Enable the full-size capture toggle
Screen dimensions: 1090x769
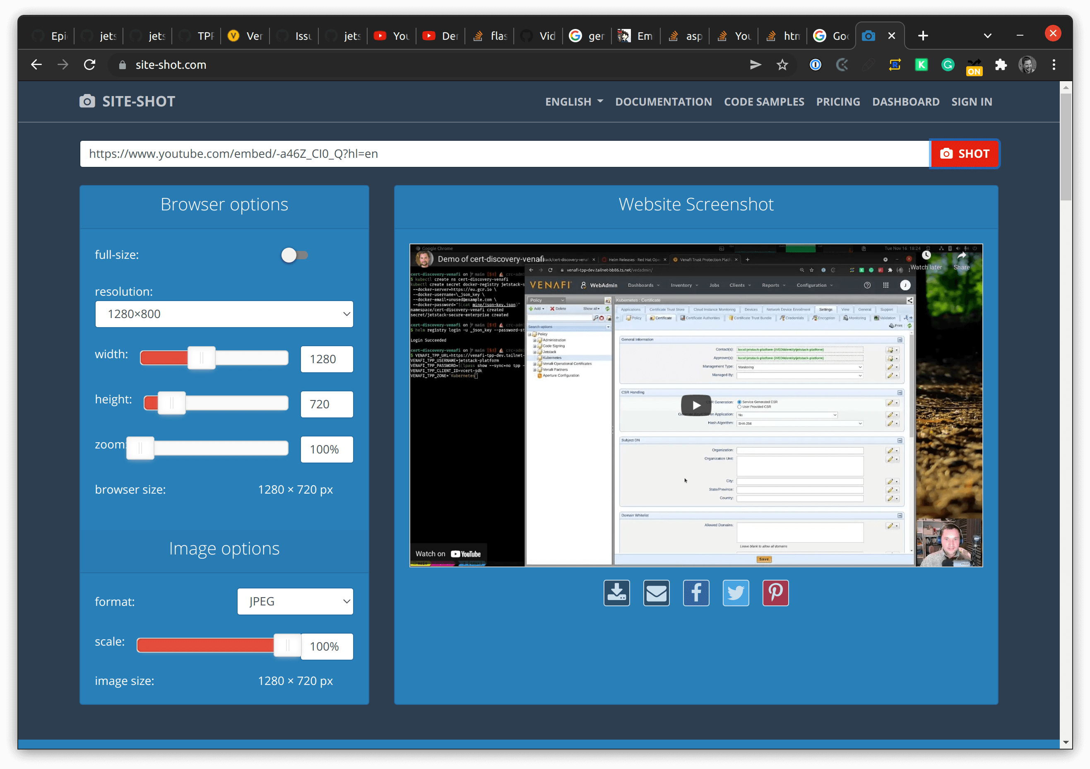click(294, 255)
